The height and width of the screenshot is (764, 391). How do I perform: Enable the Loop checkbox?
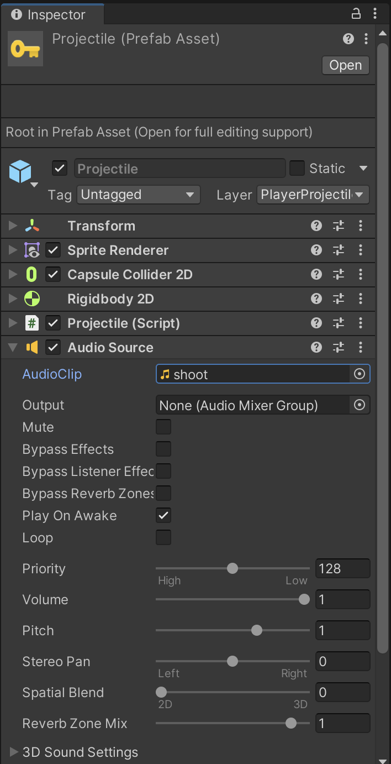[163, 537]
